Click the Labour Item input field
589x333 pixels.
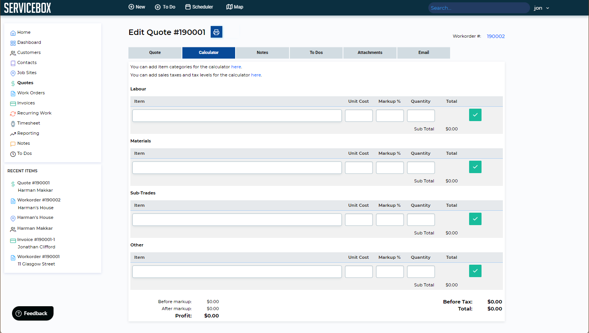[x=237, y=116]
